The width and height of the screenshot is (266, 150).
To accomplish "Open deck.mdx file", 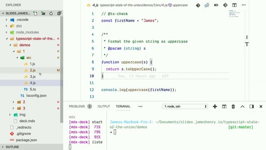I will tap(27, 121).
